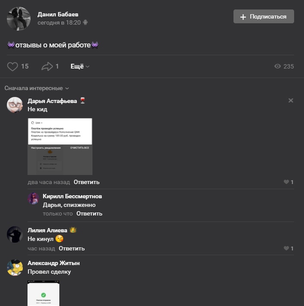Click the views eye icon
Image resolution: width=304 pixels, height=306 pixels.
tap(277, 66)
